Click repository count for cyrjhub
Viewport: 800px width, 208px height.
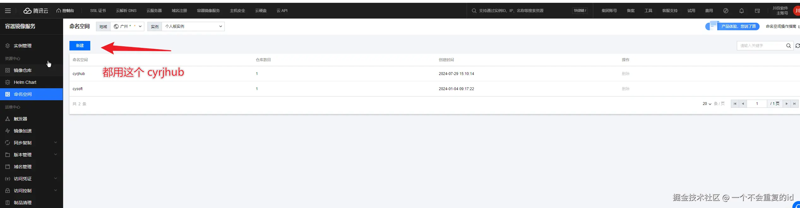(x=257, y=74)
